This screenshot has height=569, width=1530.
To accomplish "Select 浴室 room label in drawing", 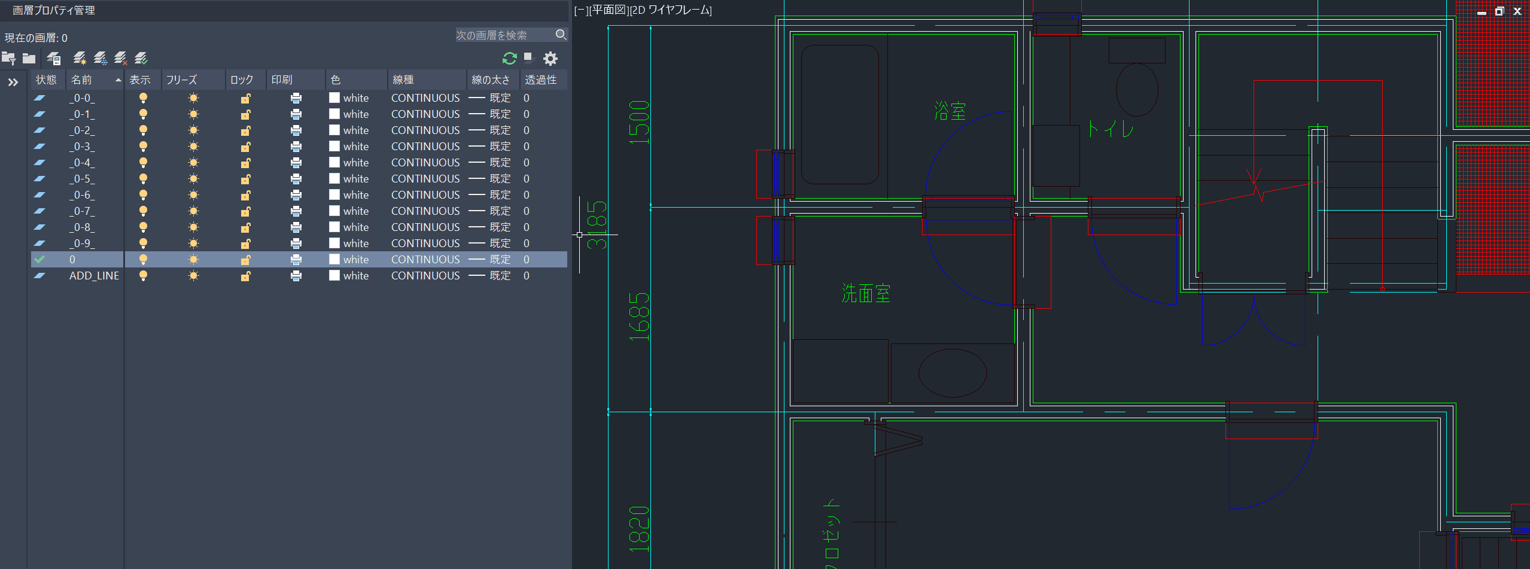I will (x=950, y=111).
